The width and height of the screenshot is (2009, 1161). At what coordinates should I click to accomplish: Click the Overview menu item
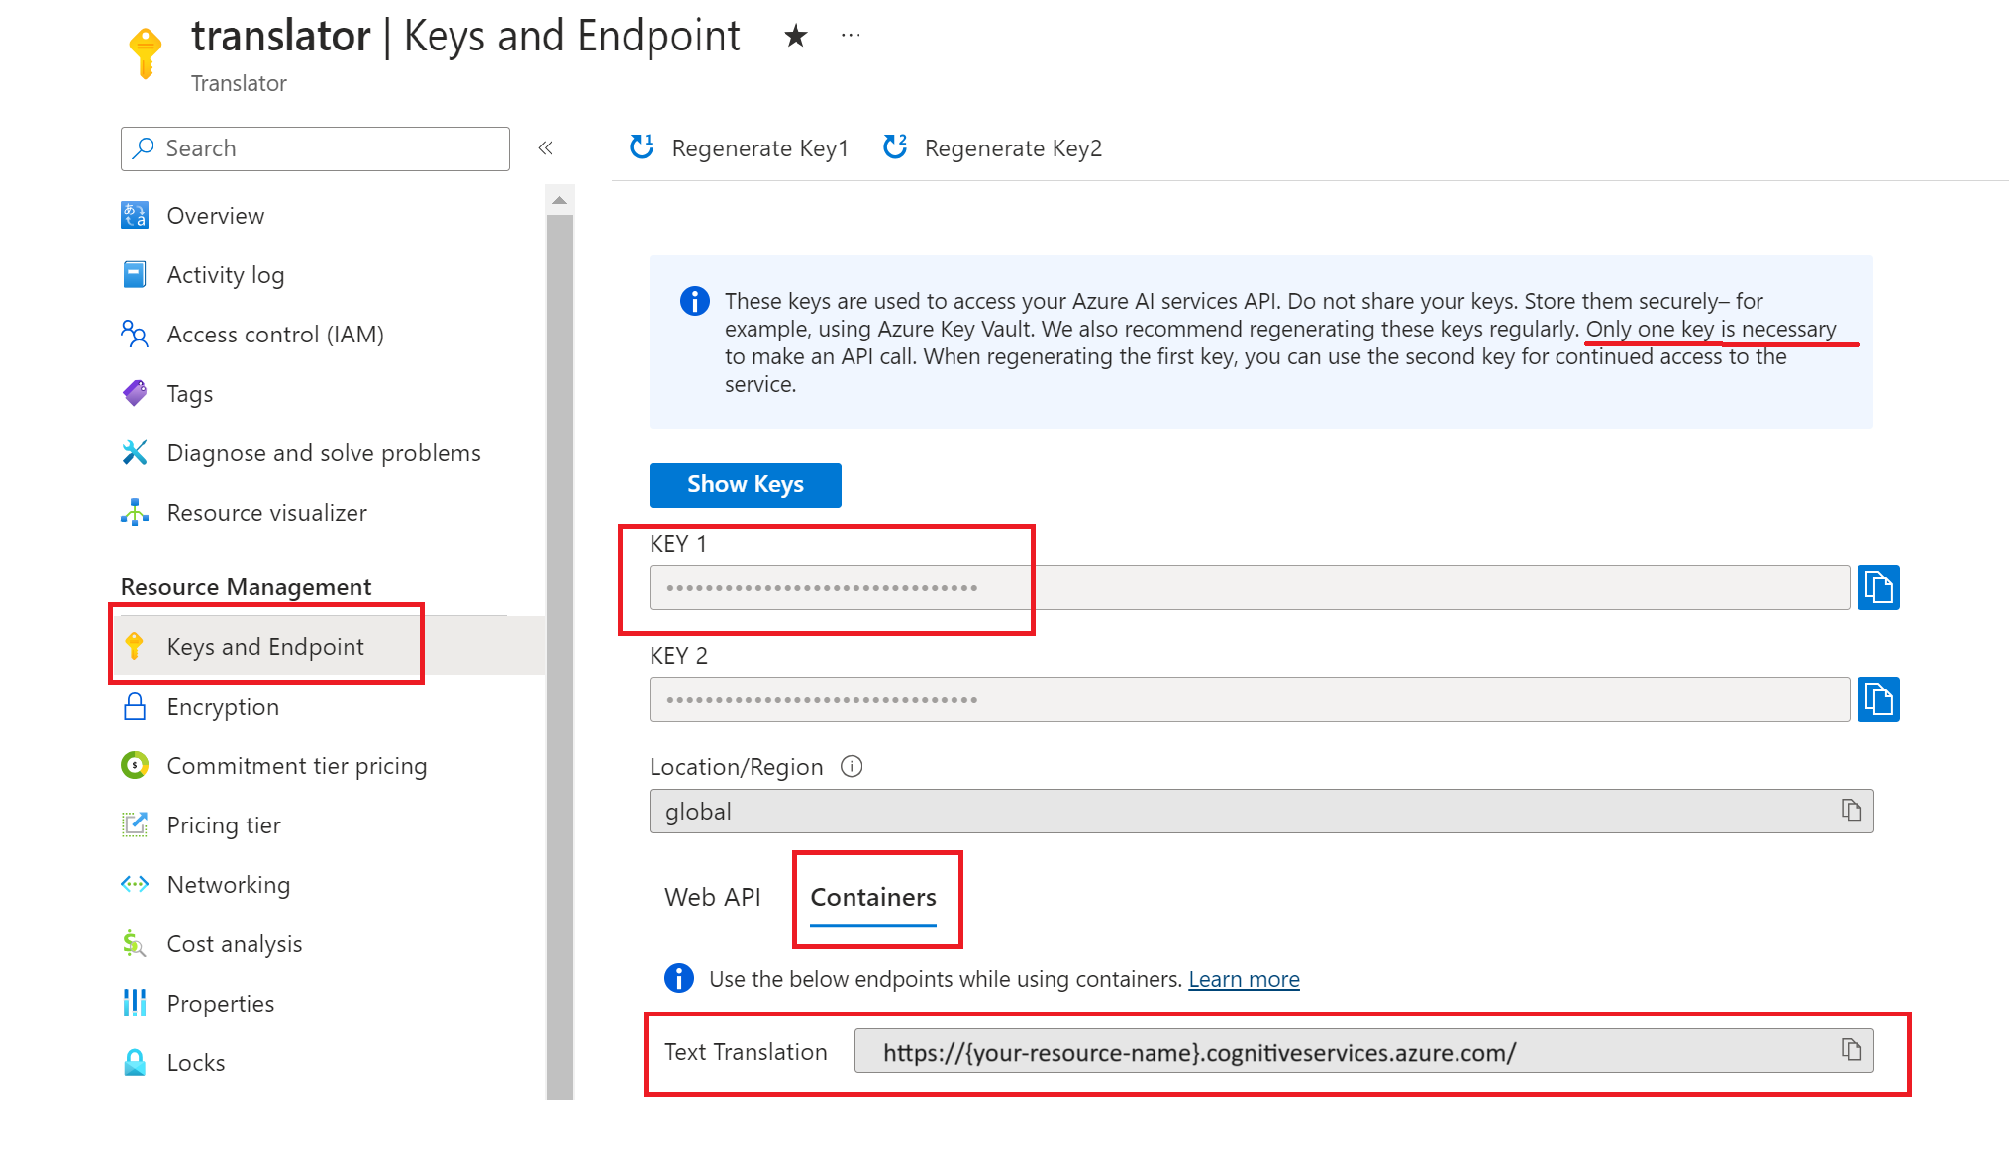click(x=213, y=214)
